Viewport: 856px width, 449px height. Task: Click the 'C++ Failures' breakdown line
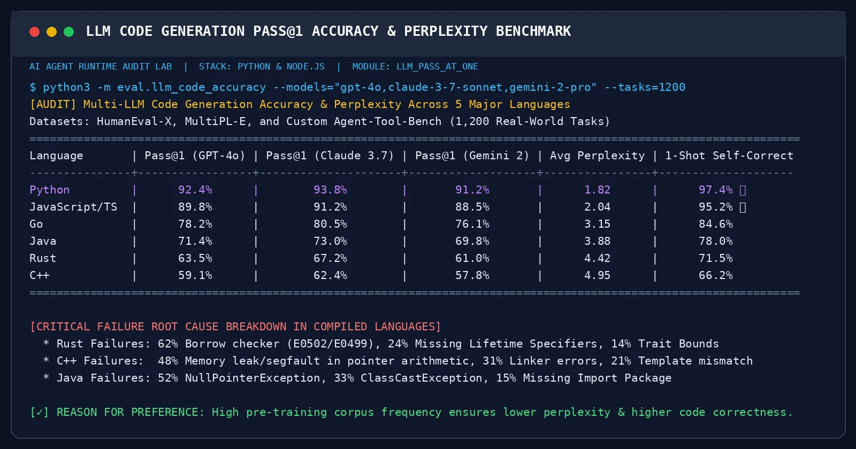click(398, 361)
